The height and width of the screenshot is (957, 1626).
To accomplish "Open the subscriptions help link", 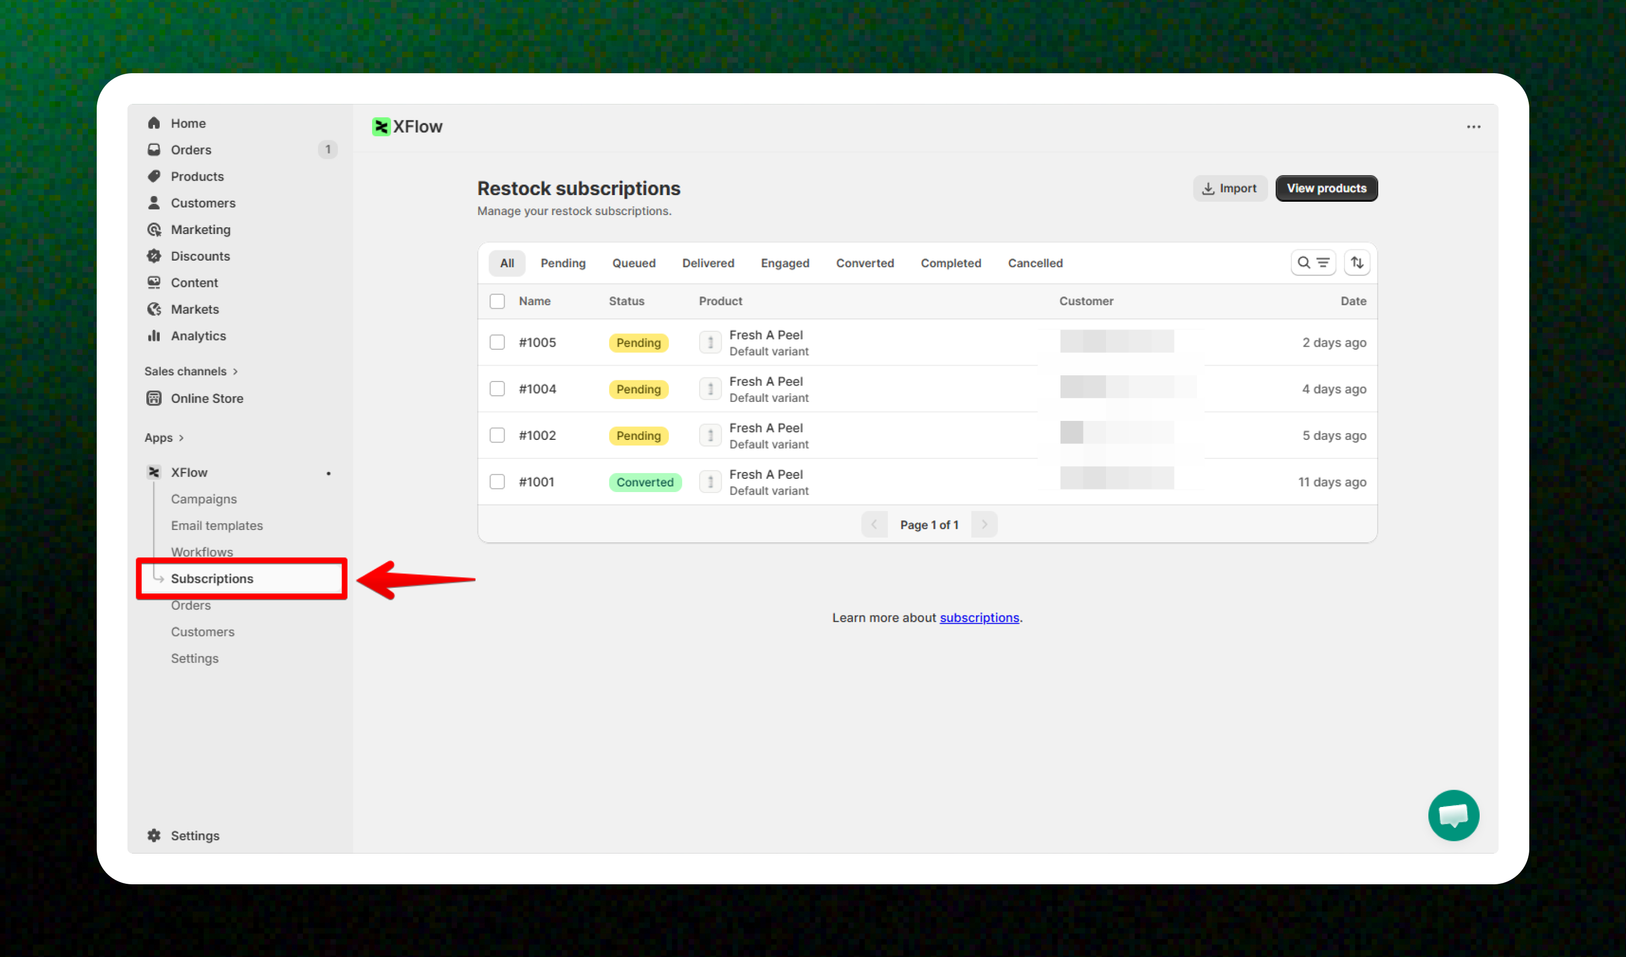I will tap(979, 618).
